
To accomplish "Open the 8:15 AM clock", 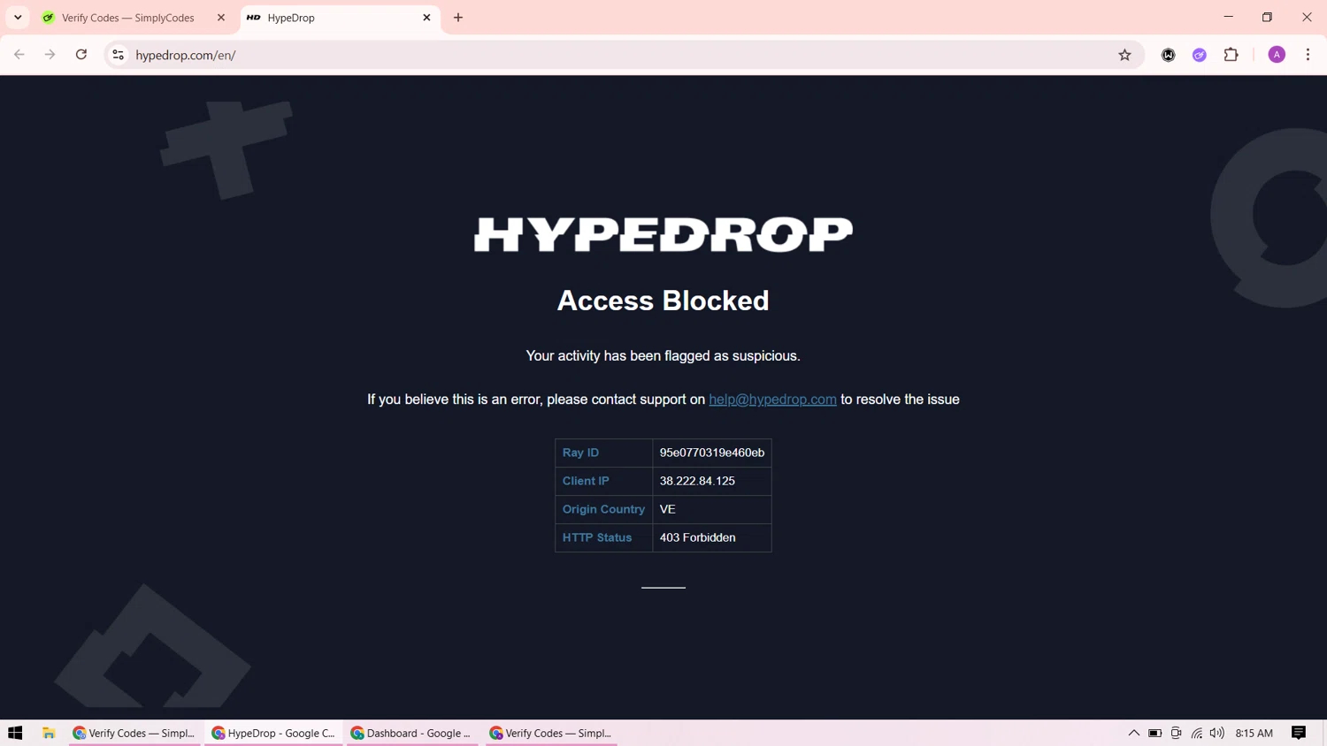I will 1254,733.
